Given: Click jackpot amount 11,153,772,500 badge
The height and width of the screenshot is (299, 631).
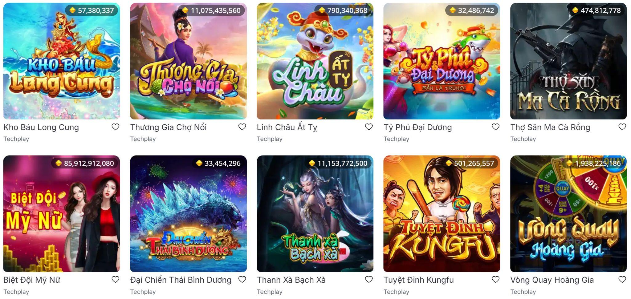Looking at the screenshot, I should click(x=339, y=163).
